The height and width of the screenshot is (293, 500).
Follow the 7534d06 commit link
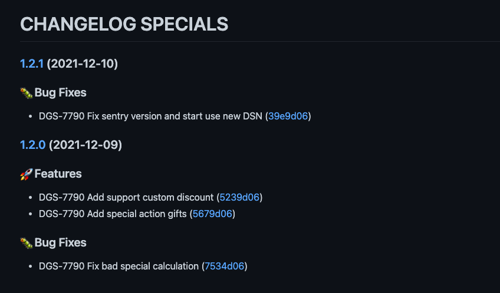coord(224,266)
